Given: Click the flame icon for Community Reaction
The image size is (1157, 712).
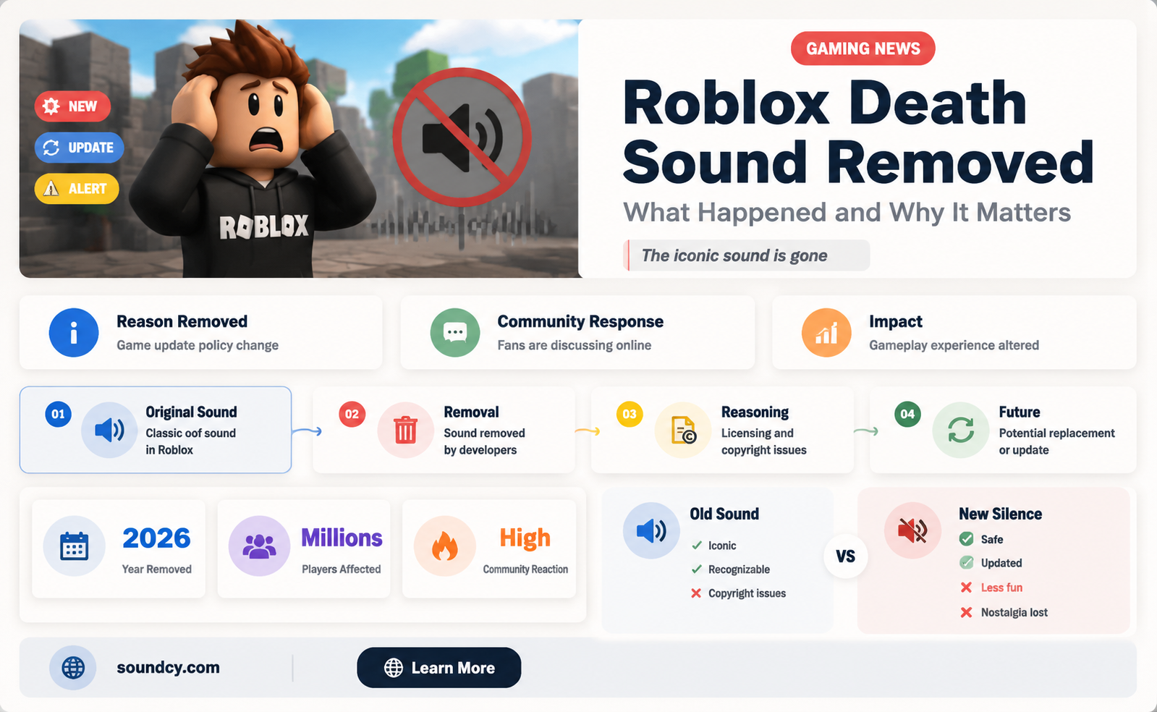Looking at the screenshot, I should click(x=444, y=546).
